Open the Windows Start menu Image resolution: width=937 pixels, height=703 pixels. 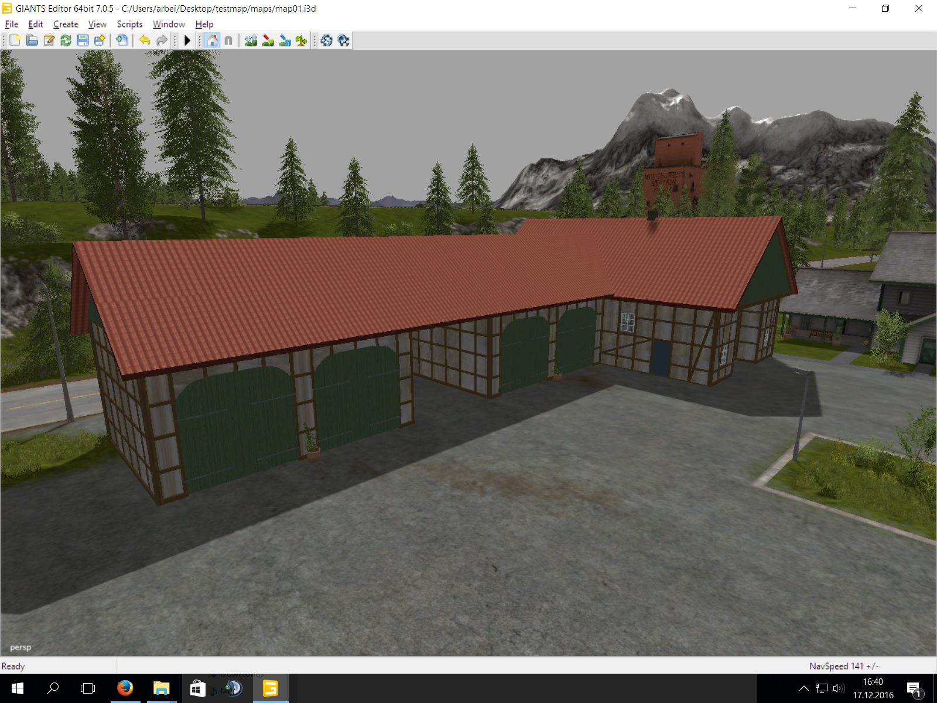pyautogui.click(x=18, y=688)
